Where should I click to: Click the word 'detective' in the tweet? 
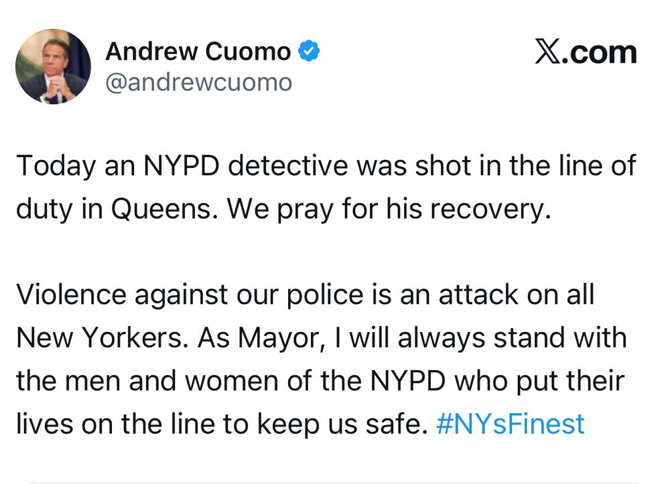288,165
